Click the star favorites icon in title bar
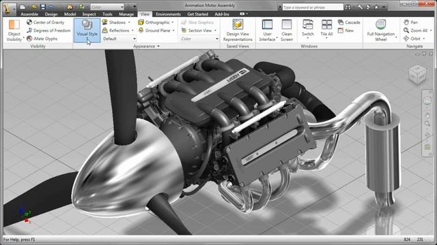The width and height of the screenshot is (437, 245). click(376, 7)
